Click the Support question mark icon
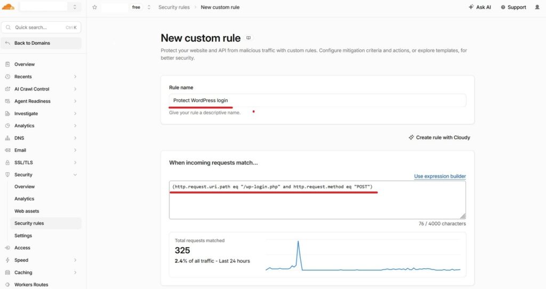 pos(503,7)
